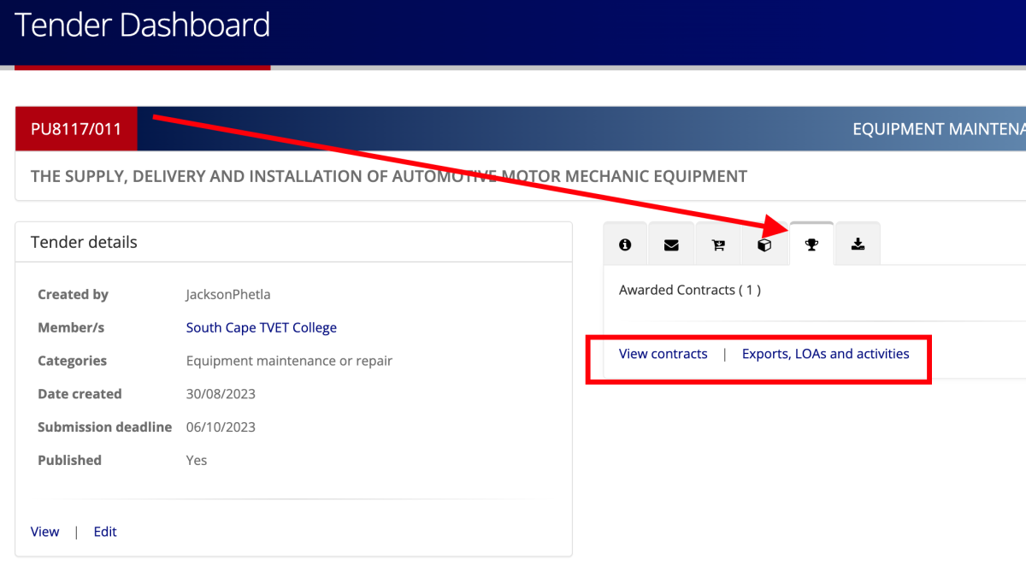Open South Cape TVET College member link
The image size is (1026, 571).
coord(261,327)
